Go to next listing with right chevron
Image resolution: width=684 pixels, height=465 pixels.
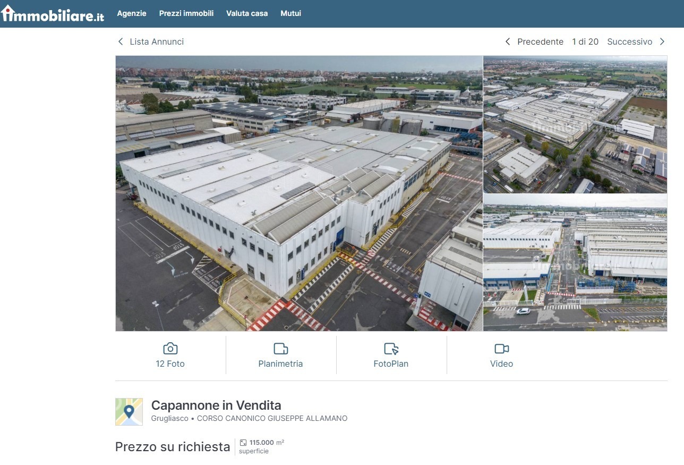662,41
